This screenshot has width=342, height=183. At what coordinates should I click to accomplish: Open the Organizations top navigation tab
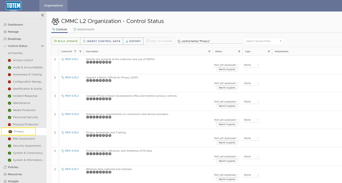pos(53,6)
